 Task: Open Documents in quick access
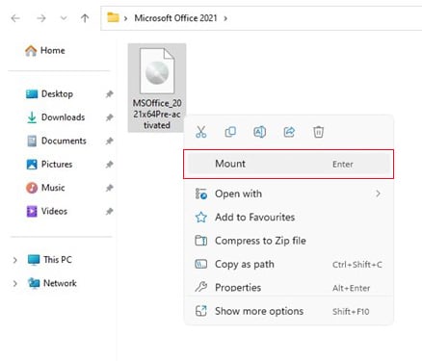[x=56, y=141]
